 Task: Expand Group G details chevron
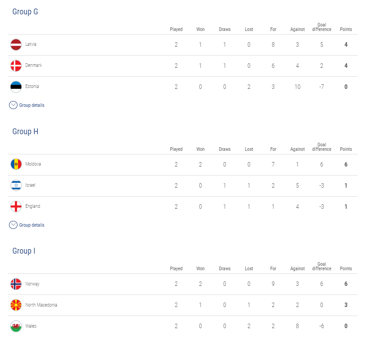(13, 105)
